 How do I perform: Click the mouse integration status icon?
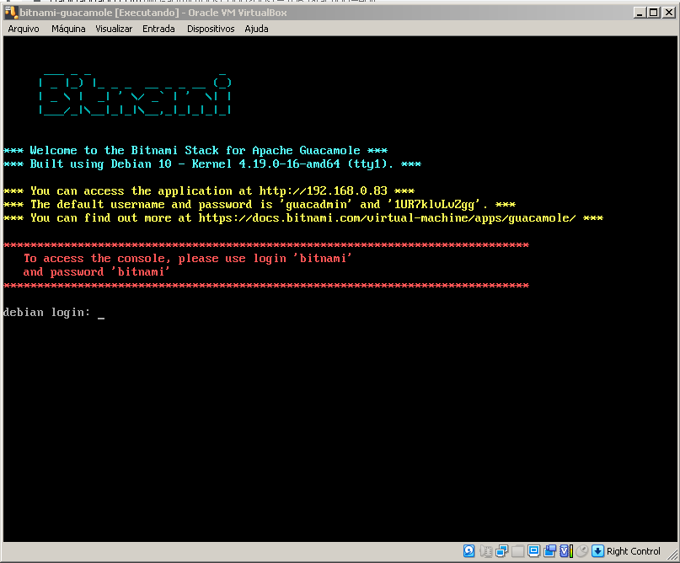tap(582, 551)
